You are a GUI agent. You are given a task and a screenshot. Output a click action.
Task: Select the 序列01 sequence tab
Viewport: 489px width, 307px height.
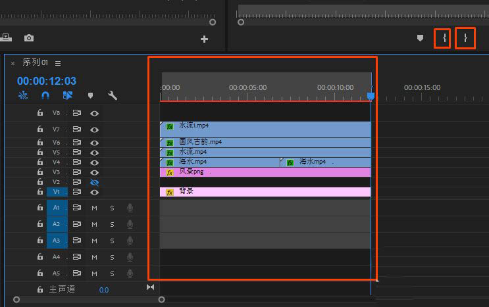coord(36,62)
